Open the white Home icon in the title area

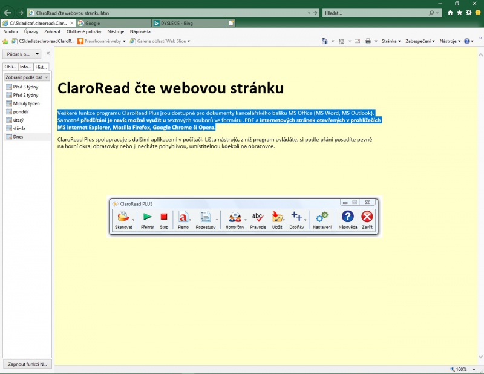(450, 13)
